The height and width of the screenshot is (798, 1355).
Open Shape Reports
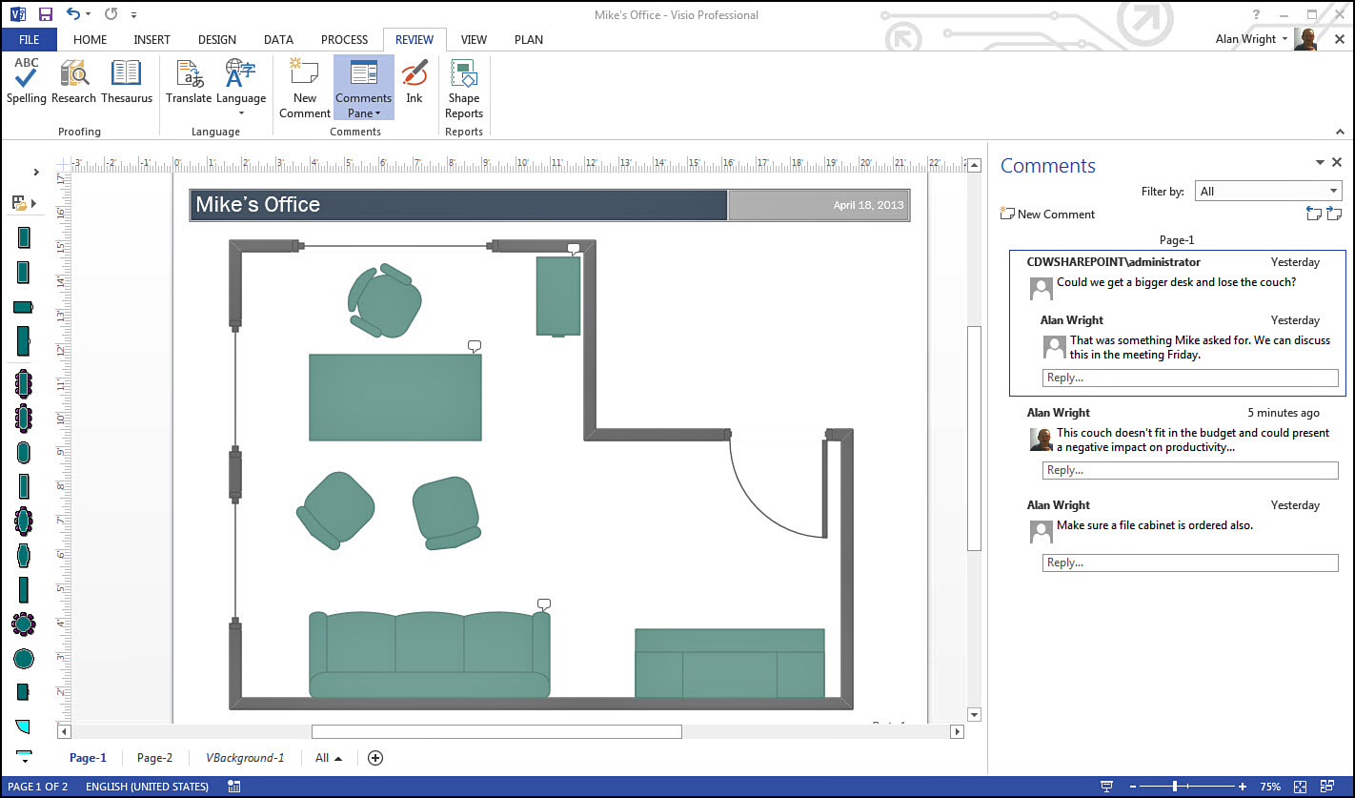pos(464,88)
